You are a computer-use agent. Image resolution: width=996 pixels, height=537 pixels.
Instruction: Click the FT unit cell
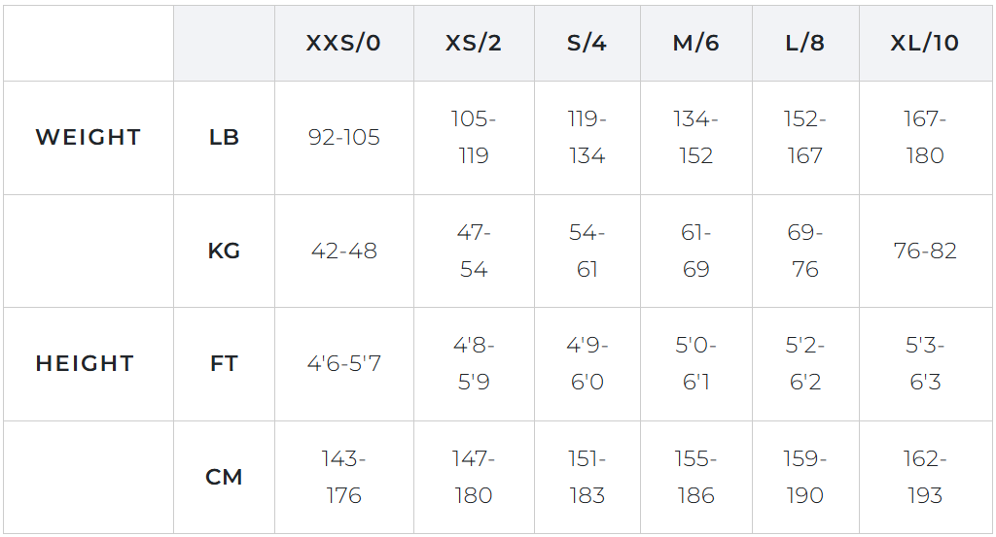[x=225, y=364]
